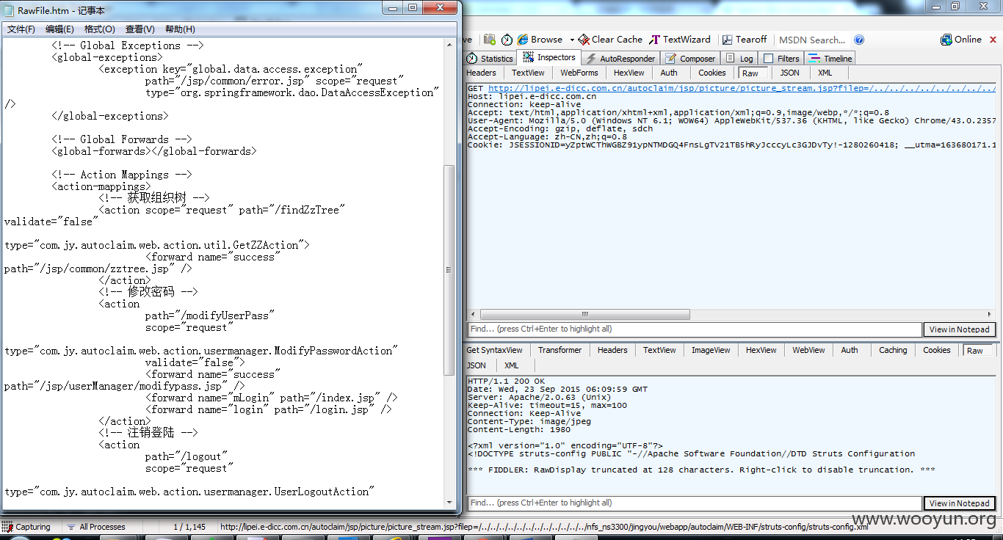The height and width of the screenshot is (540, 1003).
Task: Click the '1 / 1,145' session count
Action: [x=189, y=527]
